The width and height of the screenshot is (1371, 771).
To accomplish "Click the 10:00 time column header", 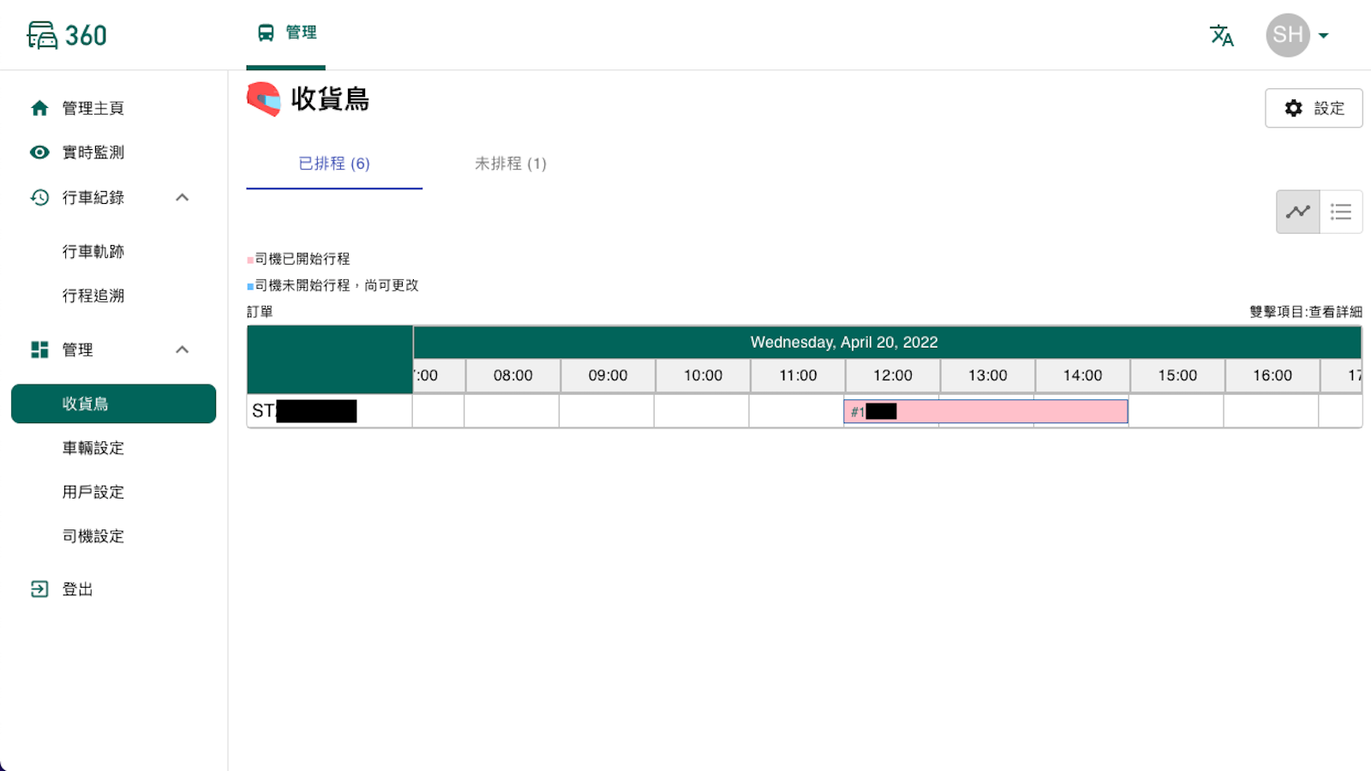I will (703, 375).
